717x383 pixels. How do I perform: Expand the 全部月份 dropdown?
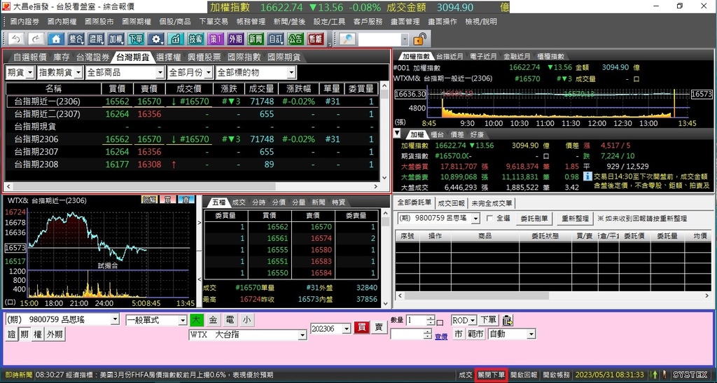tap(190, 72)
